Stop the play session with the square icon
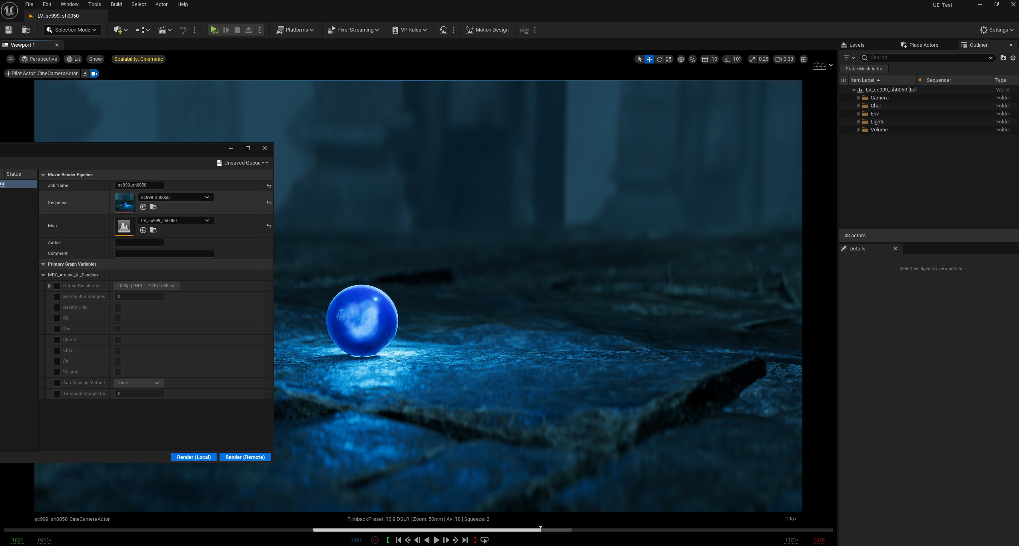1019x546 pixels. [237, 30]
